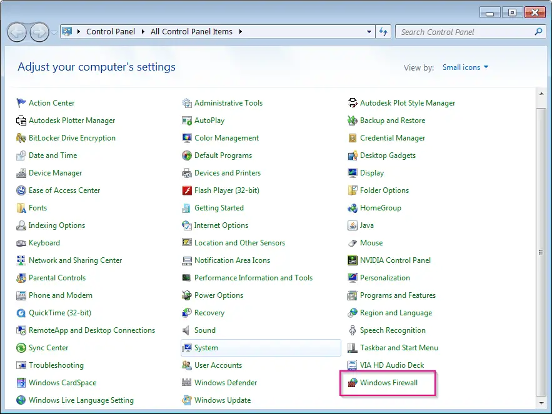552x414 pixels.
Task: Click the Mouse icon
Action: tap(353, 243)
